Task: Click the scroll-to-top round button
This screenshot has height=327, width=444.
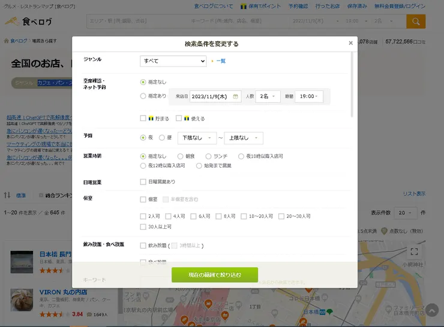Action: point(432,310)
